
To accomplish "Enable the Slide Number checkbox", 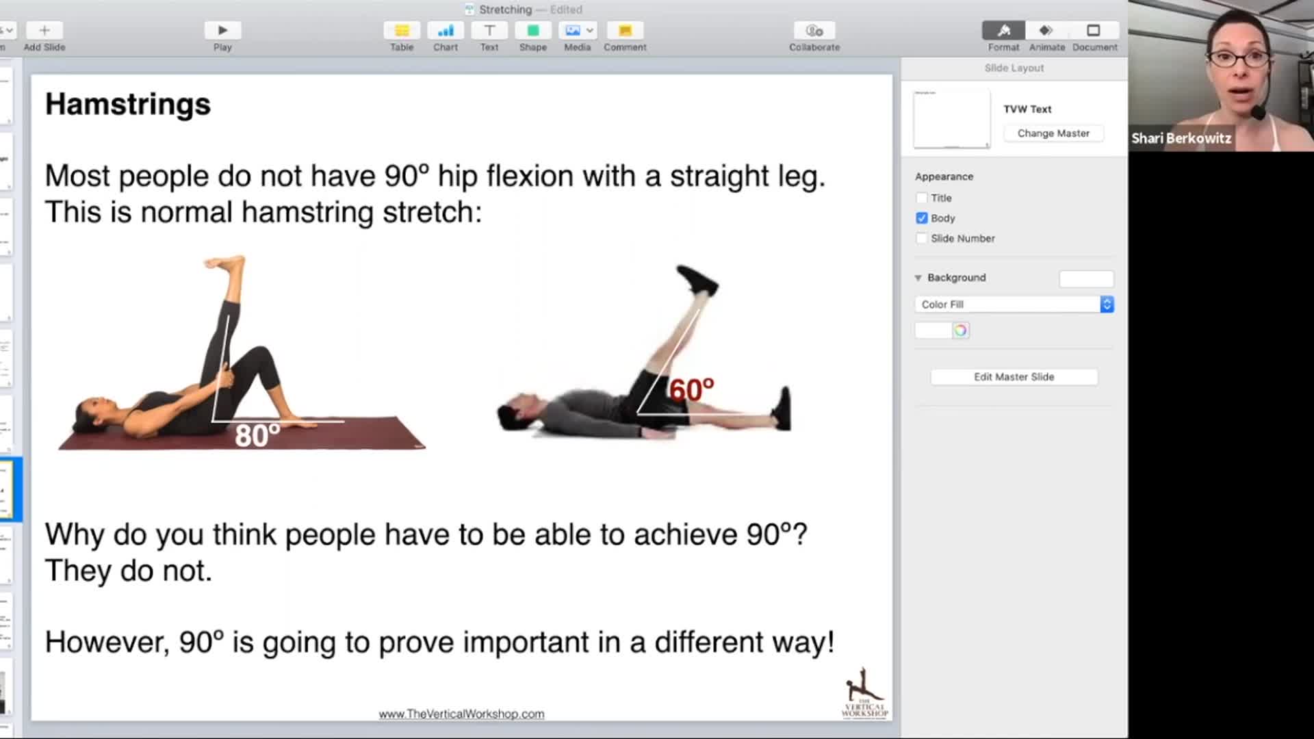I will coord(922,238).
